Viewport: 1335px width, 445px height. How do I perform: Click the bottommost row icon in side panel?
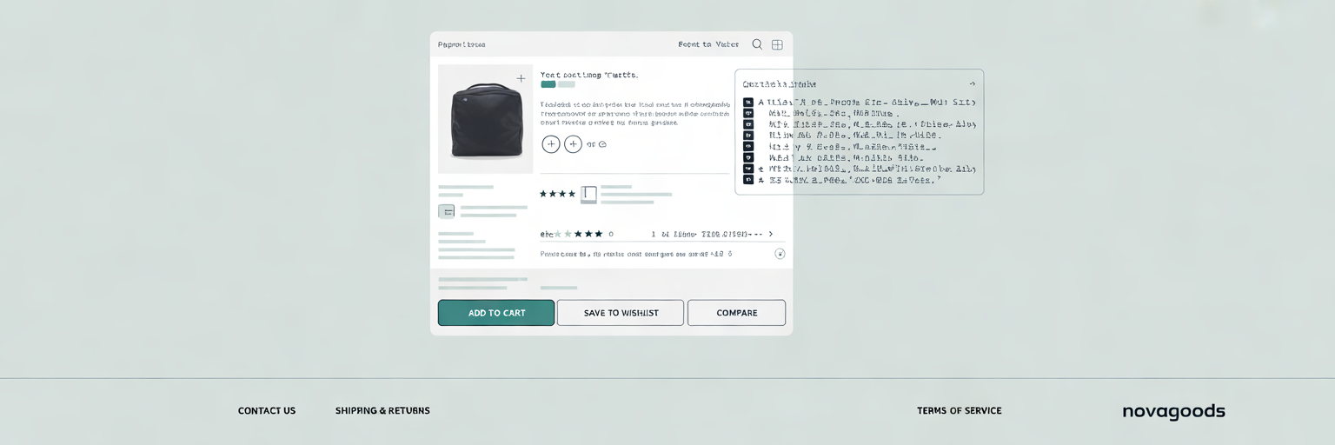[748, 180]
